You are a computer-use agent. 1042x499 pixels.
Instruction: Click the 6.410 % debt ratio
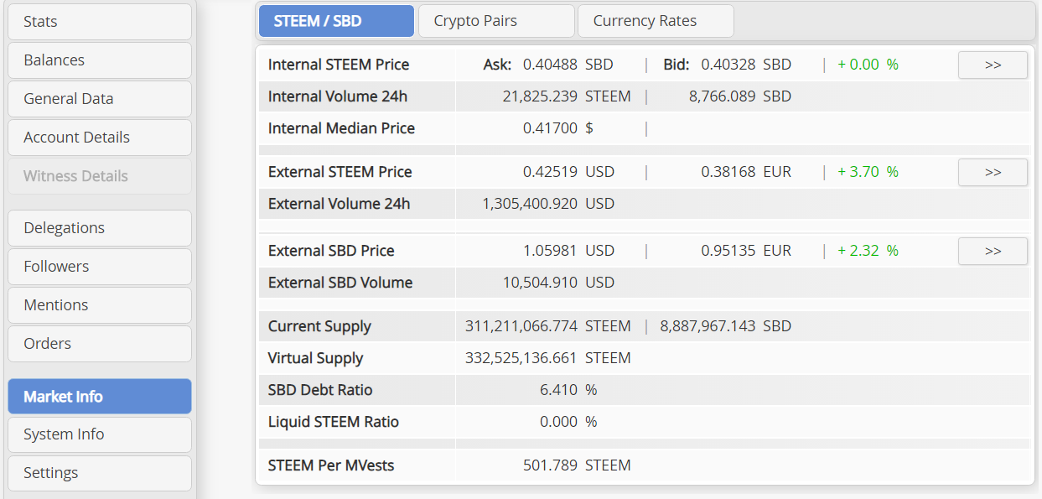click(568, 390)
